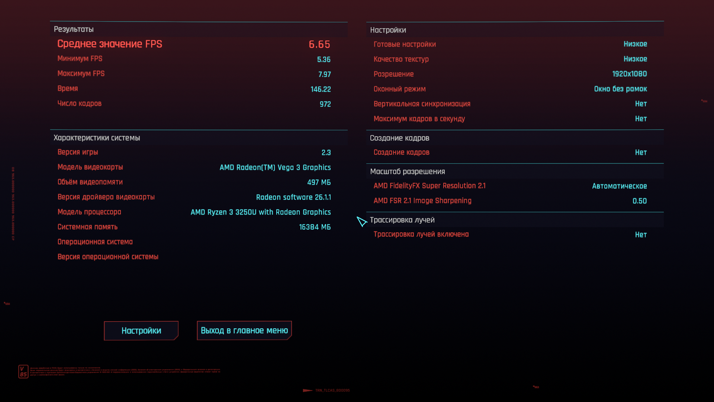Click the Трассировка лучей section header

tap(402, 220)
